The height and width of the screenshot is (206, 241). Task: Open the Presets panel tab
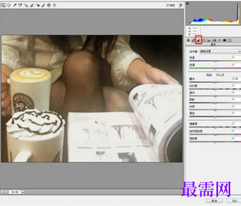point(230,40)
